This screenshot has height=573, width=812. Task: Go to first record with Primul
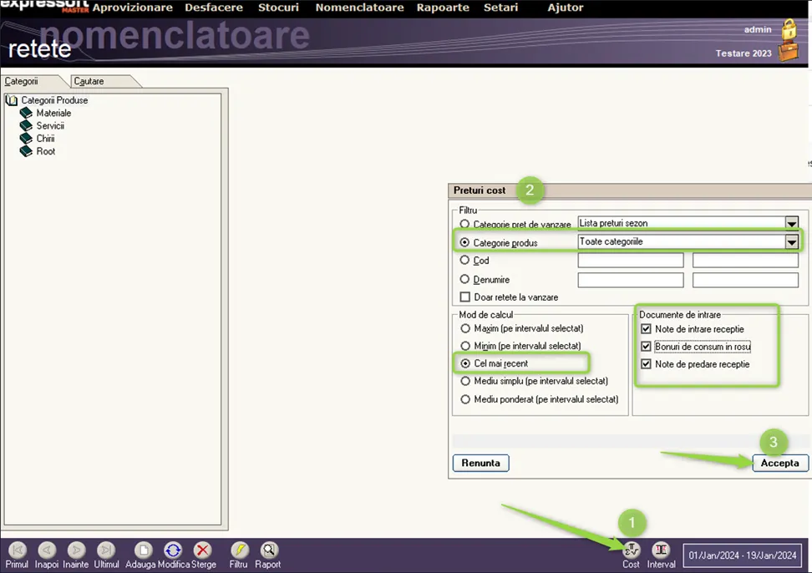point(17,550)
